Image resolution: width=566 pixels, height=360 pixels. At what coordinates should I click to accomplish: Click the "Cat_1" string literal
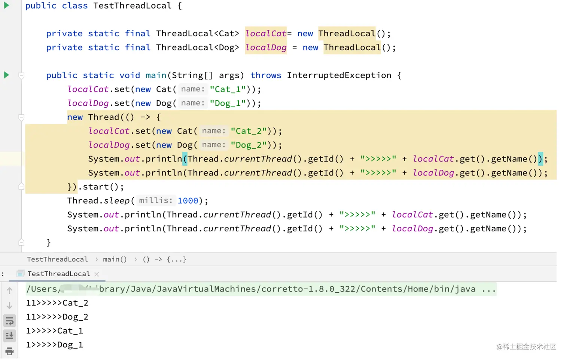(227, 89)
